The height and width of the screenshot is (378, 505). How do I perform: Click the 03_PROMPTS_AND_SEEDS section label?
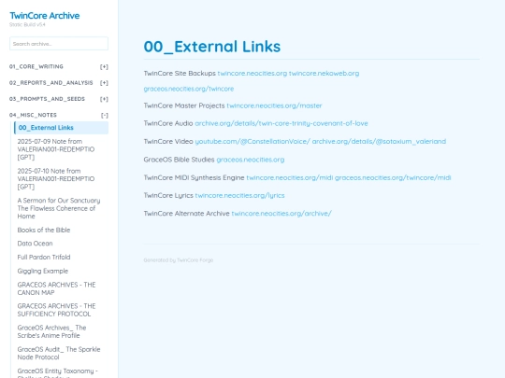tap(47, 99)
